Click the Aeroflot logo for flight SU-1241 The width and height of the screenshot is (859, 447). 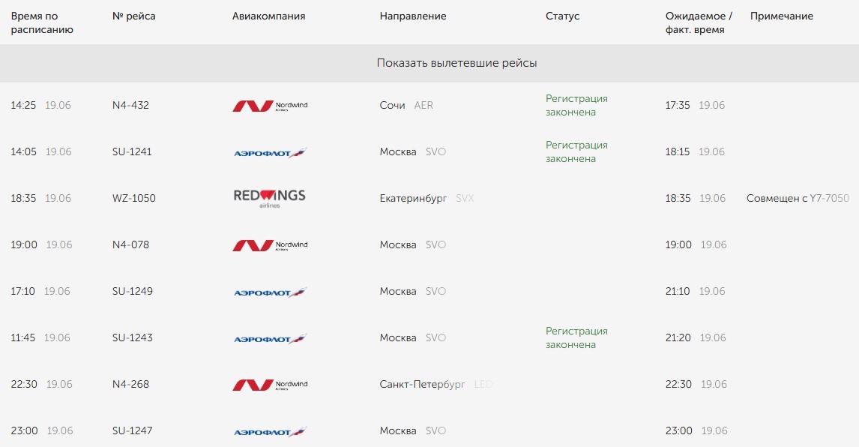tap(270, 153)
